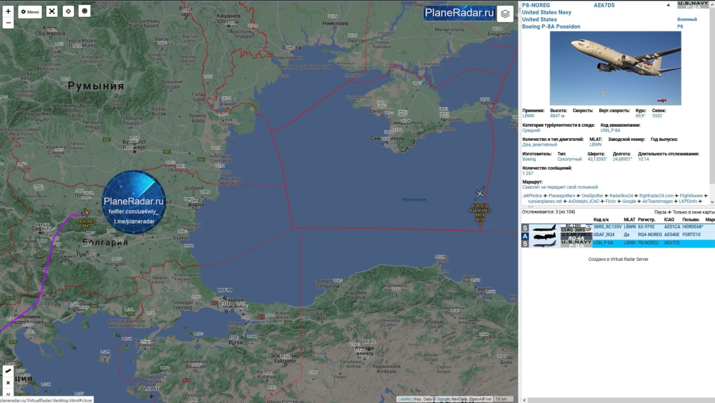Open the RadarBox24 link
This screenshot has height=403, width=715.
621,196
